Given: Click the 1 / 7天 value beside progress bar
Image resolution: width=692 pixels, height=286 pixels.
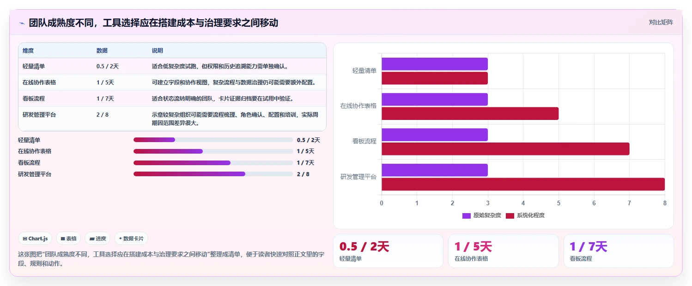Looking at the screenshot, I should (x=306, y=163).
